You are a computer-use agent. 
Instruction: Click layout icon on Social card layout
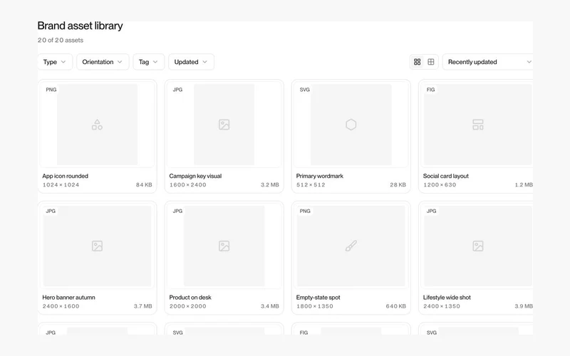click(x=477, y=125)
